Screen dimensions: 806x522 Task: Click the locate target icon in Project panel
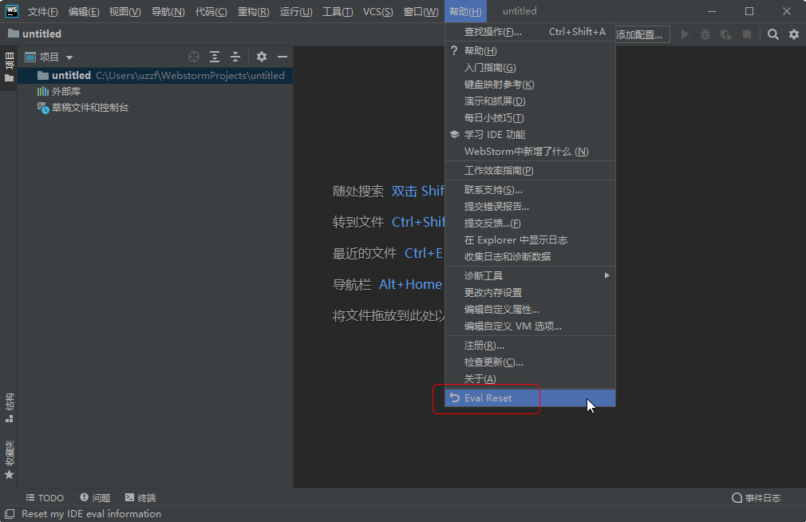194,57
